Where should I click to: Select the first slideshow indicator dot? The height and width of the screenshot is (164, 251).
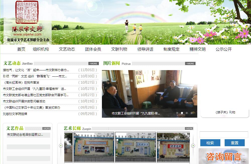(x=177, y=113)
